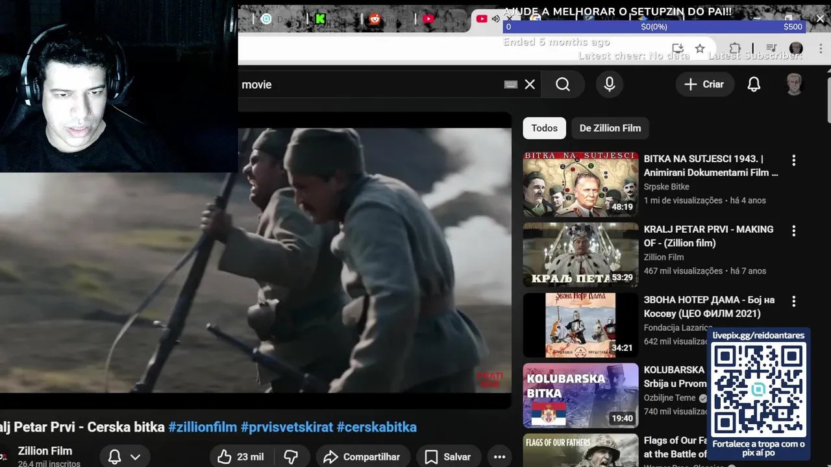Select the De Zillion Film chip

(610, 128)
